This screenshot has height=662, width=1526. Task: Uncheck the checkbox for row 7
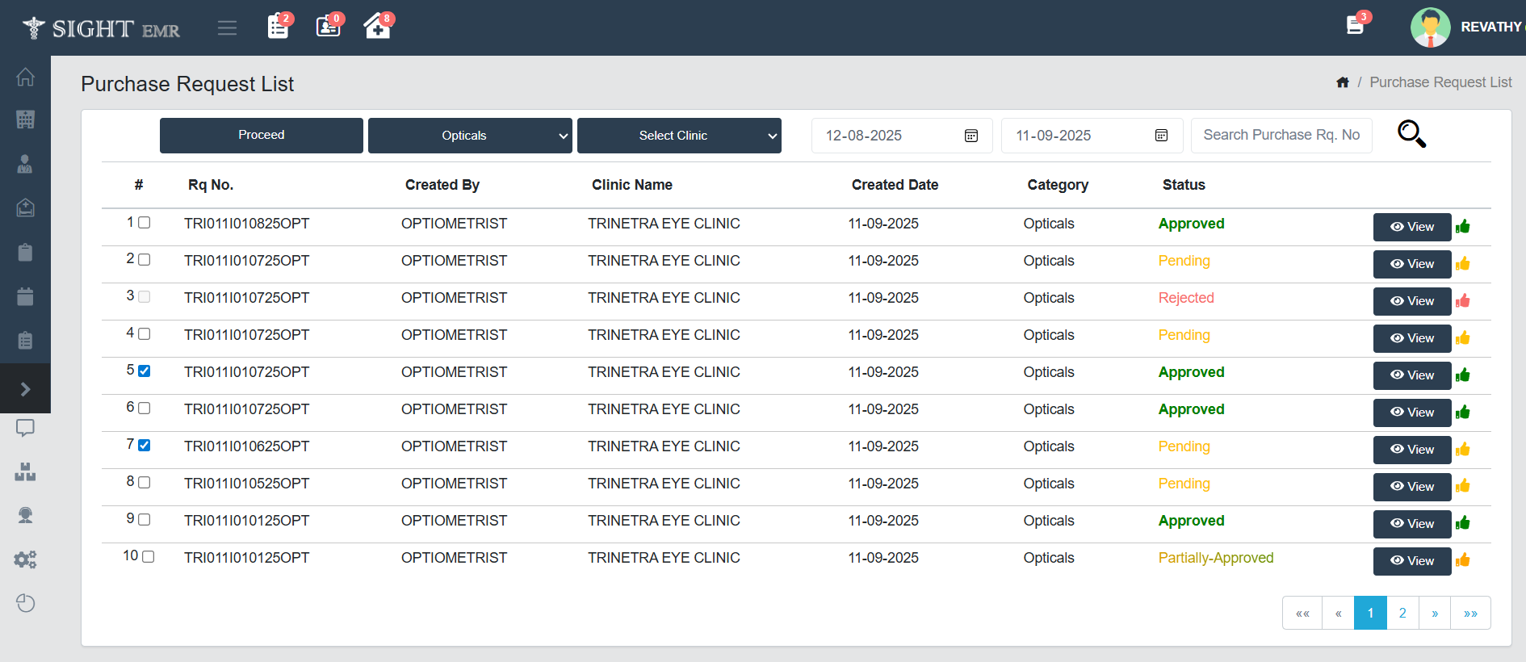[x=145, y=446]
